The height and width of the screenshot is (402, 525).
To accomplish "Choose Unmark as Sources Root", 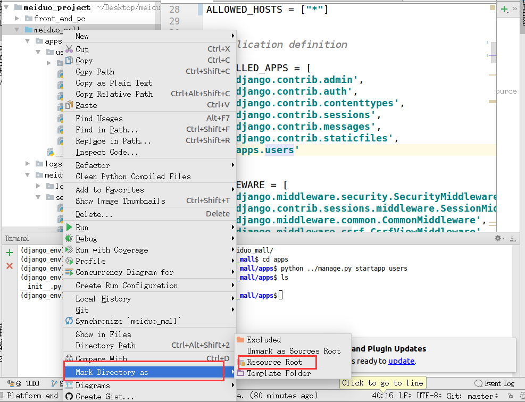I will (x=293, y=351).
